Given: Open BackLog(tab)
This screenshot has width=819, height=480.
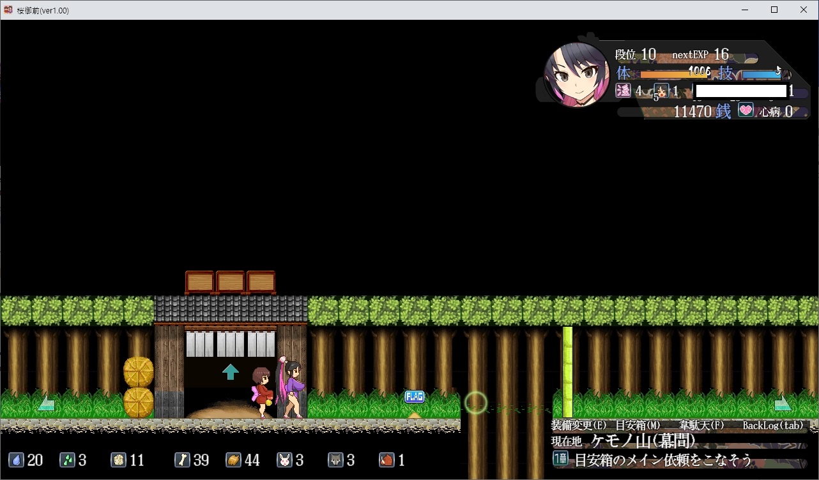Looking at the screenshot, I should point(773,425).
